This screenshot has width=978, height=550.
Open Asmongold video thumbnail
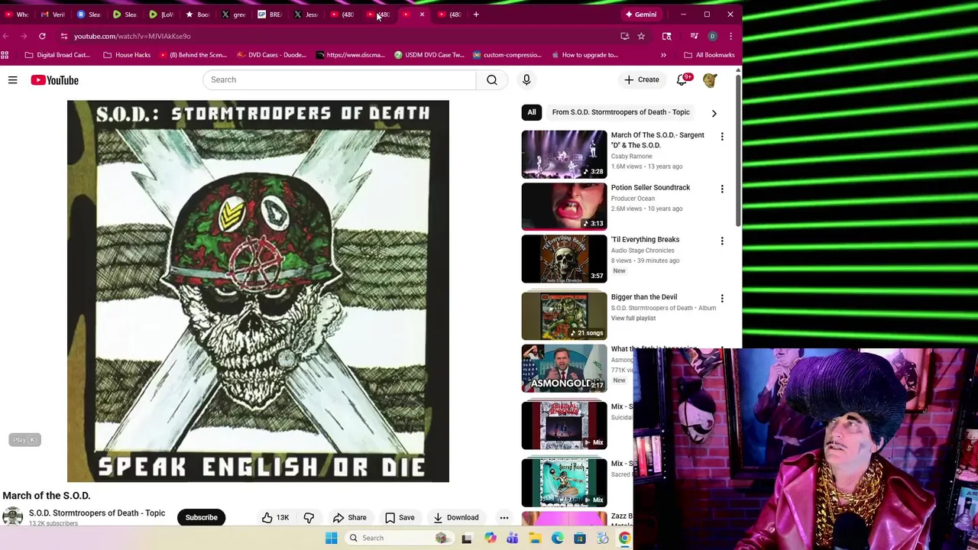[x=564, y=368]
